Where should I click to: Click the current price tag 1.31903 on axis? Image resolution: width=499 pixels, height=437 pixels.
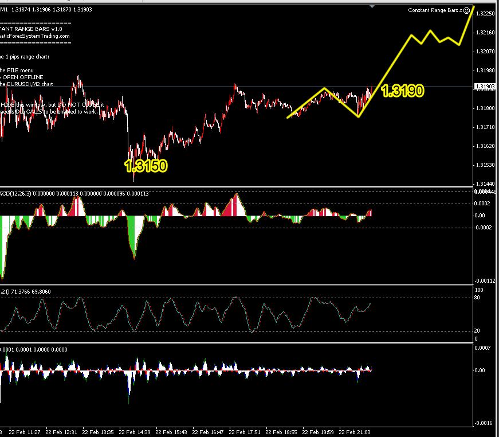tap(485, 87)
